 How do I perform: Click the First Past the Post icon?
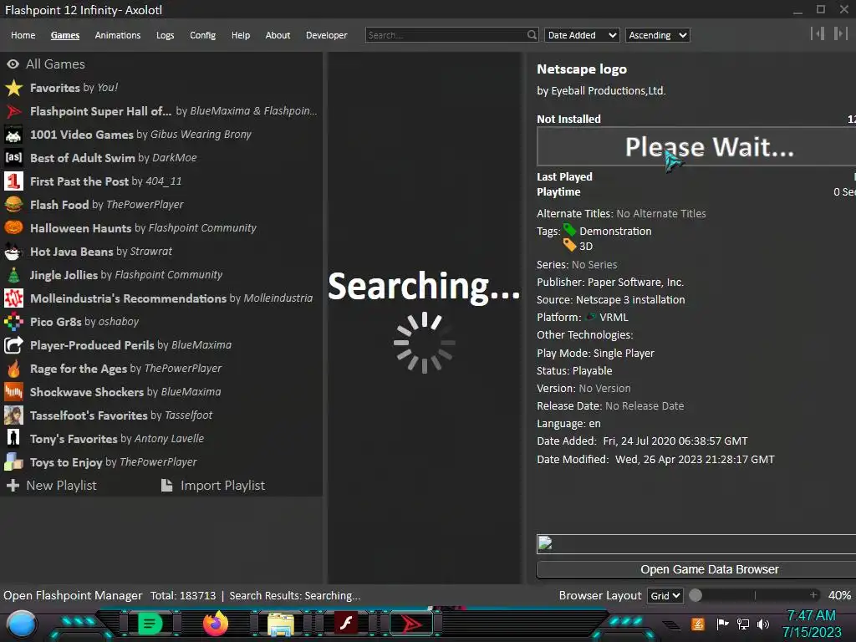13,181
